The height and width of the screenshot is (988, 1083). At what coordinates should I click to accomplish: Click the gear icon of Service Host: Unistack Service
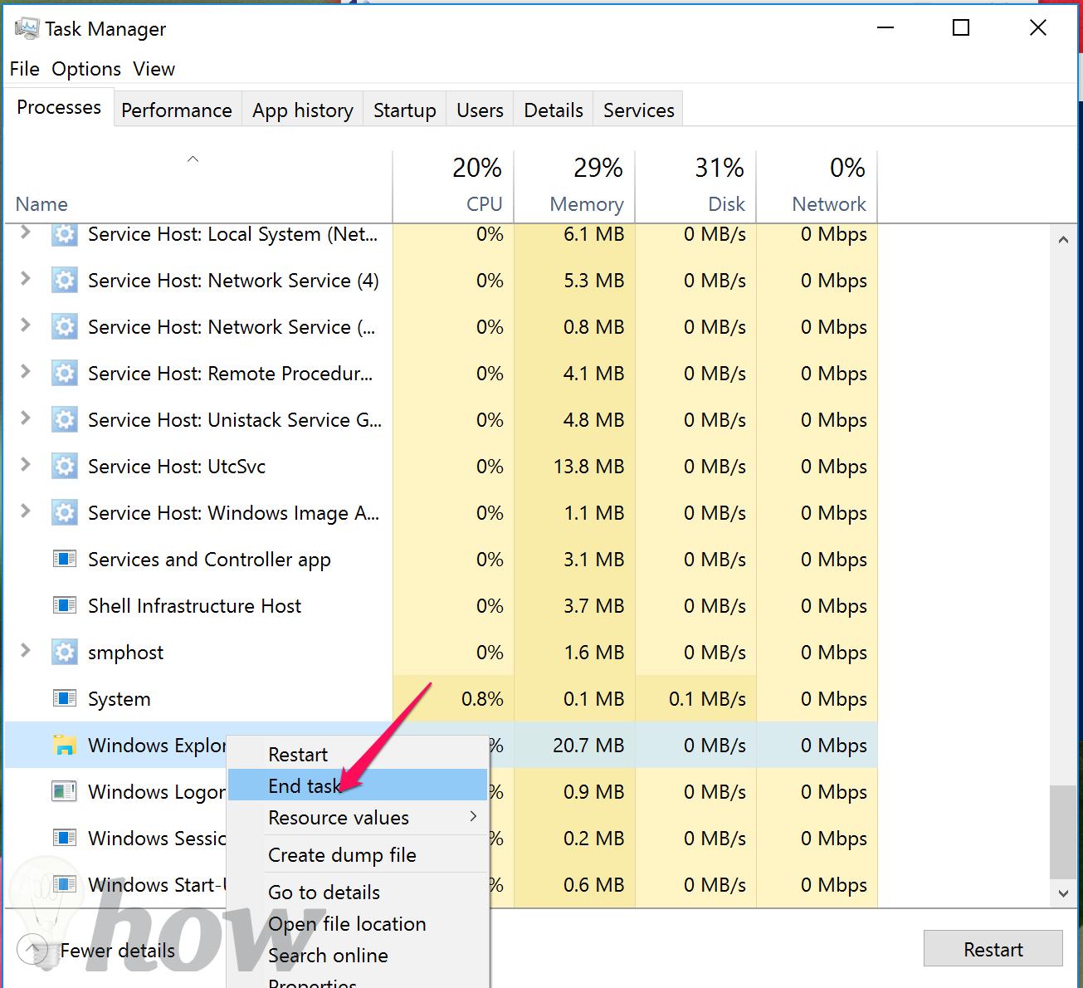click(65, 420)
